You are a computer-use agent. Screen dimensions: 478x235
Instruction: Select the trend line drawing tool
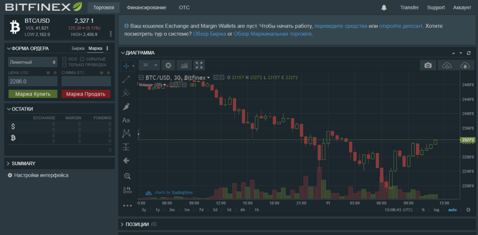(126, 79)
